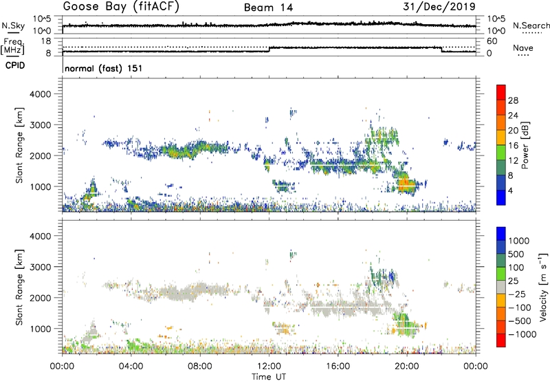Image resolution: width=550 pixels, height=381 pixels.
Task: Click the 'N.Search' legend label
Action: coord(531,26)
